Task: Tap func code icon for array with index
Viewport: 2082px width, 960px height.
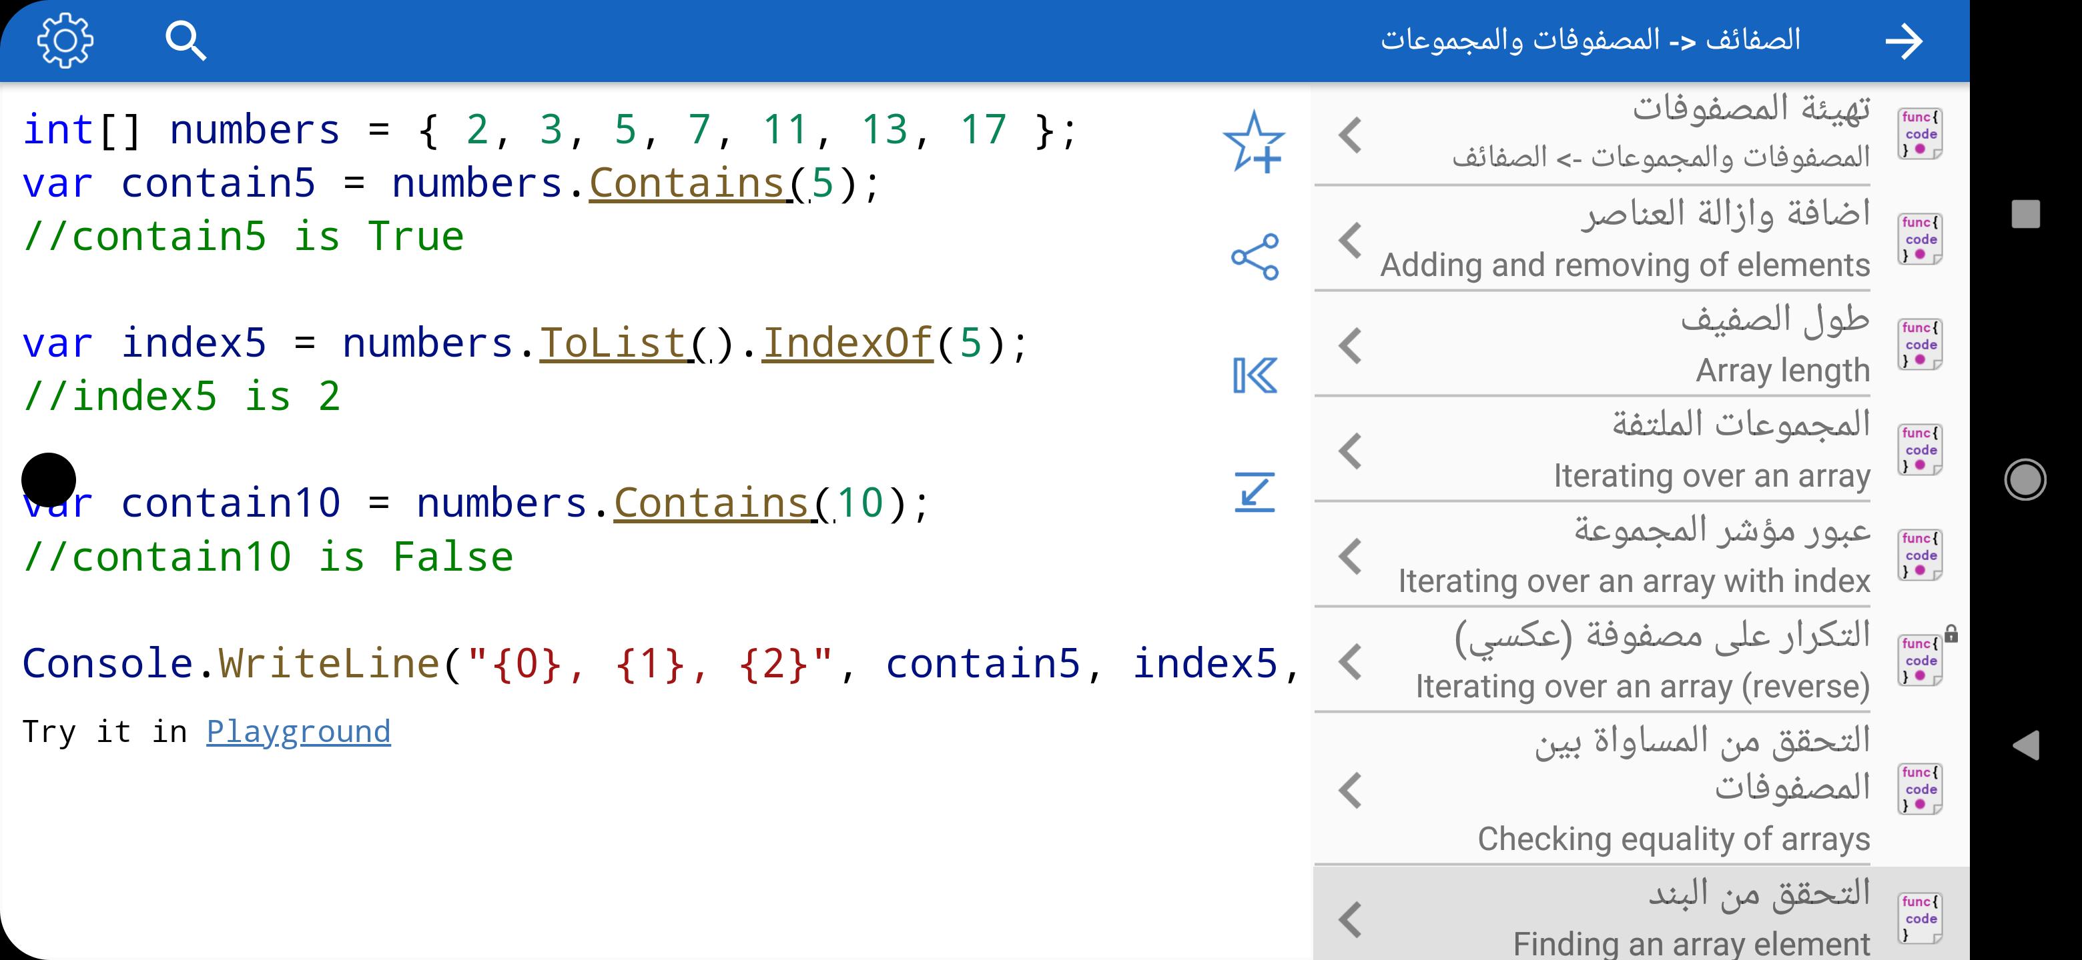Action: [1920, 555]
